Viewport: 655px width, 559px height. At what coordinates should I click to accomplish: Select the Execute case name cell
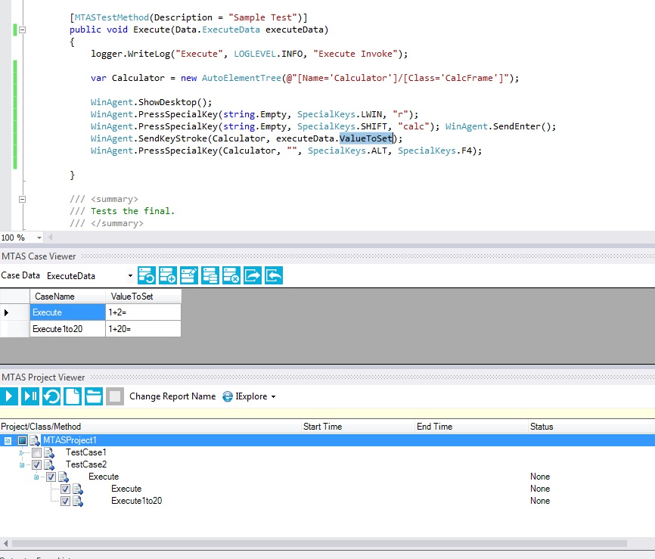[x=67, y=312]
